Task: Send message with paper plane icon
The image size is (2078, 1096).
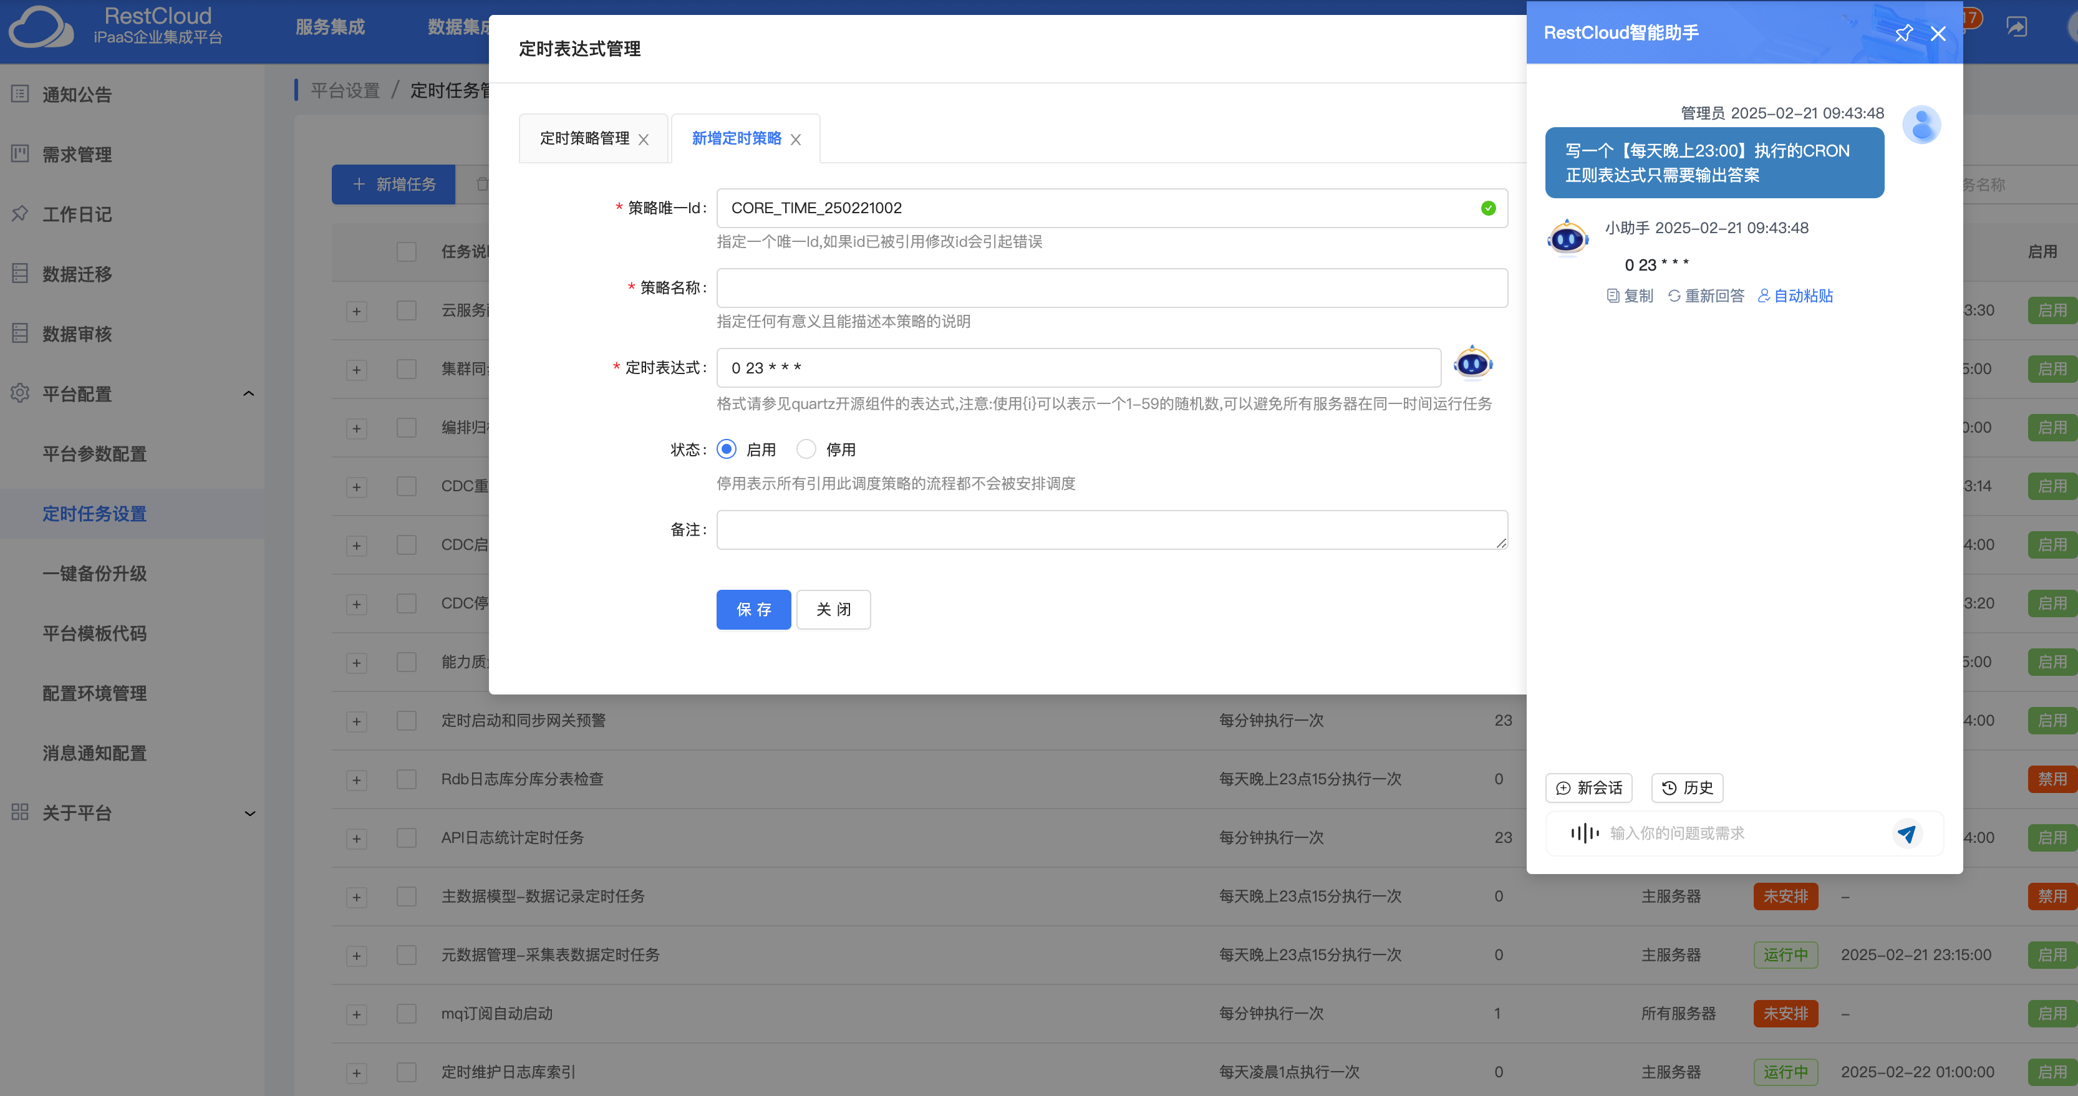Action: [x=1906, y=833]
